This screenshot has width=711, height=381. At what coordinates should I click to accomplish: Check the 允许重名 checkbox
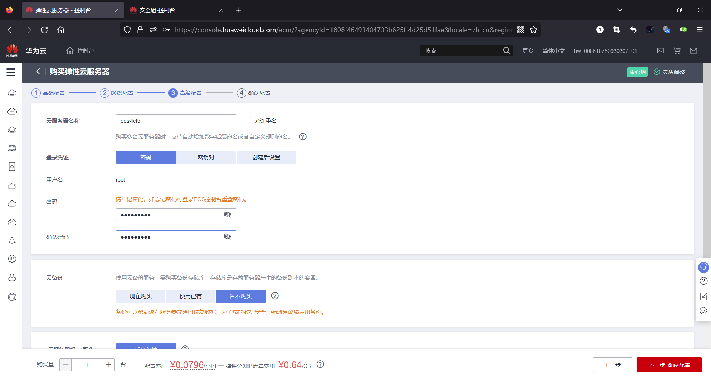click(x=247, y=120)
